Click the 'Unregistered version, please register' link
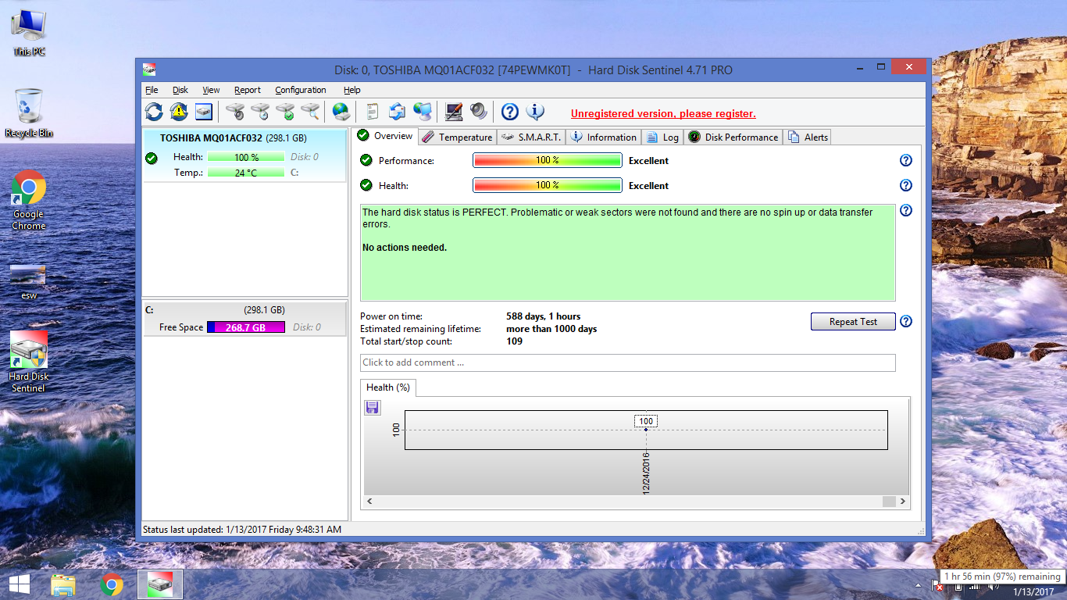Screen dimensions: 1067x600 coord(663,113)
